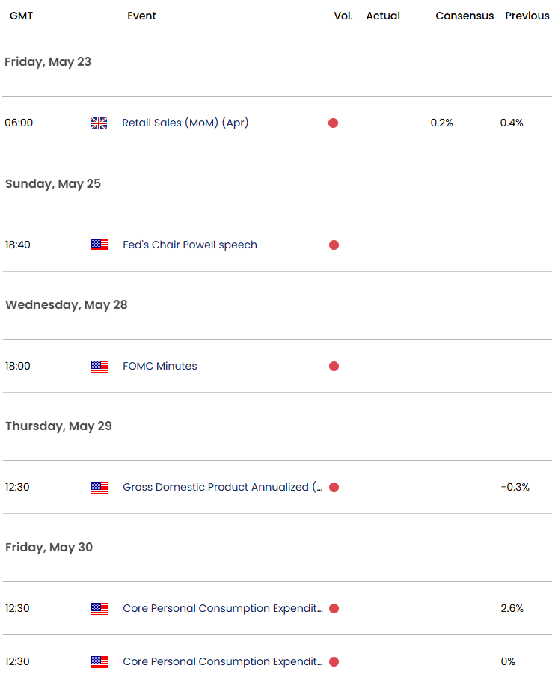Open Retail Sales (MoM) (Apr) event
552x677 pixels.
185,123
